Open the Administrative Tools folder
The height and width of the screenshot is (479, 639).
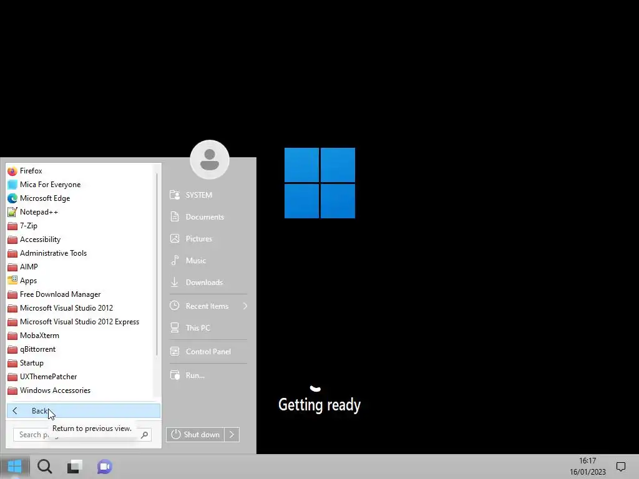click(79, 253)
